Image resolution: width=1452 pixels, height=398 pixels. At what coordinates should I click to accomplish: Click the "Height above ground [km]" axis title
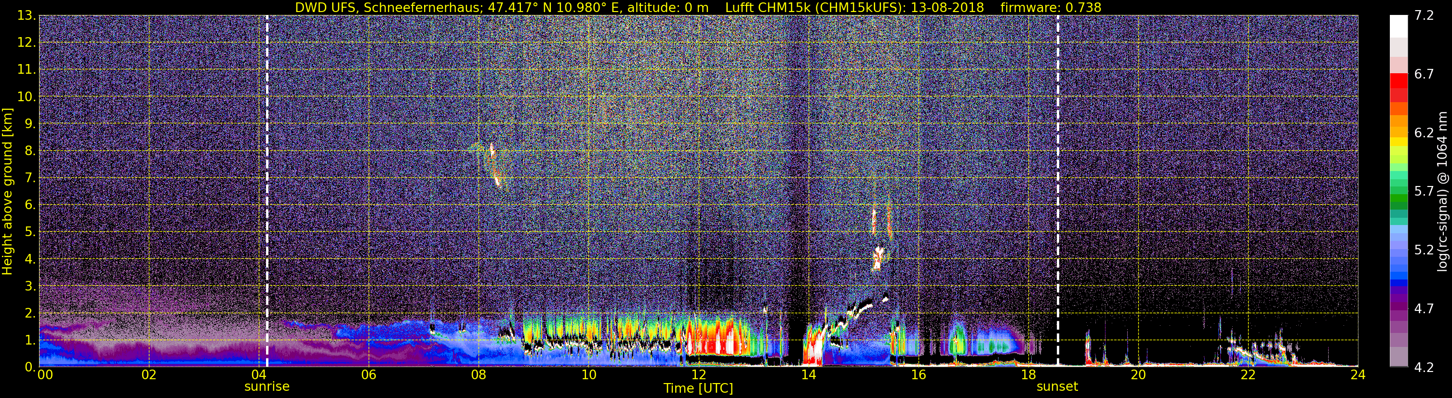7,191
